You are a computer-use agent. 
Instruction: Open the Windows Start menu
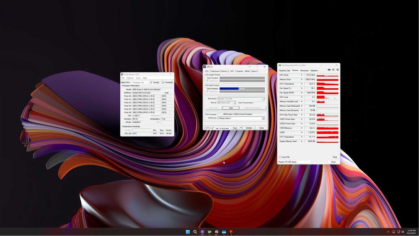pyautogui.click(x=188, y=232)
